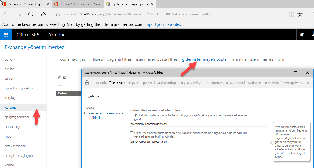Close the Microsoft Office Giriş tab
The height and width of the screenshot is (168, 314).
click(47, 4)
